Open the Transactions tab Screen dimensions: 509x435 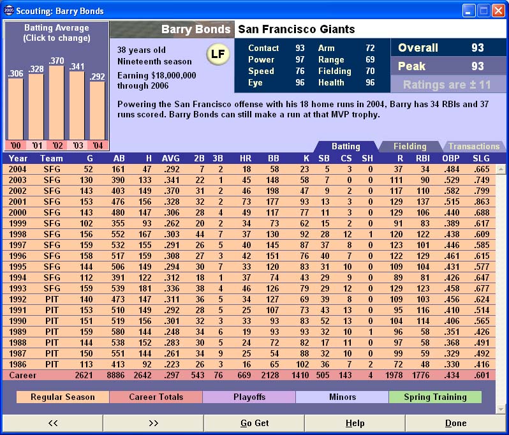coord(473,147)
